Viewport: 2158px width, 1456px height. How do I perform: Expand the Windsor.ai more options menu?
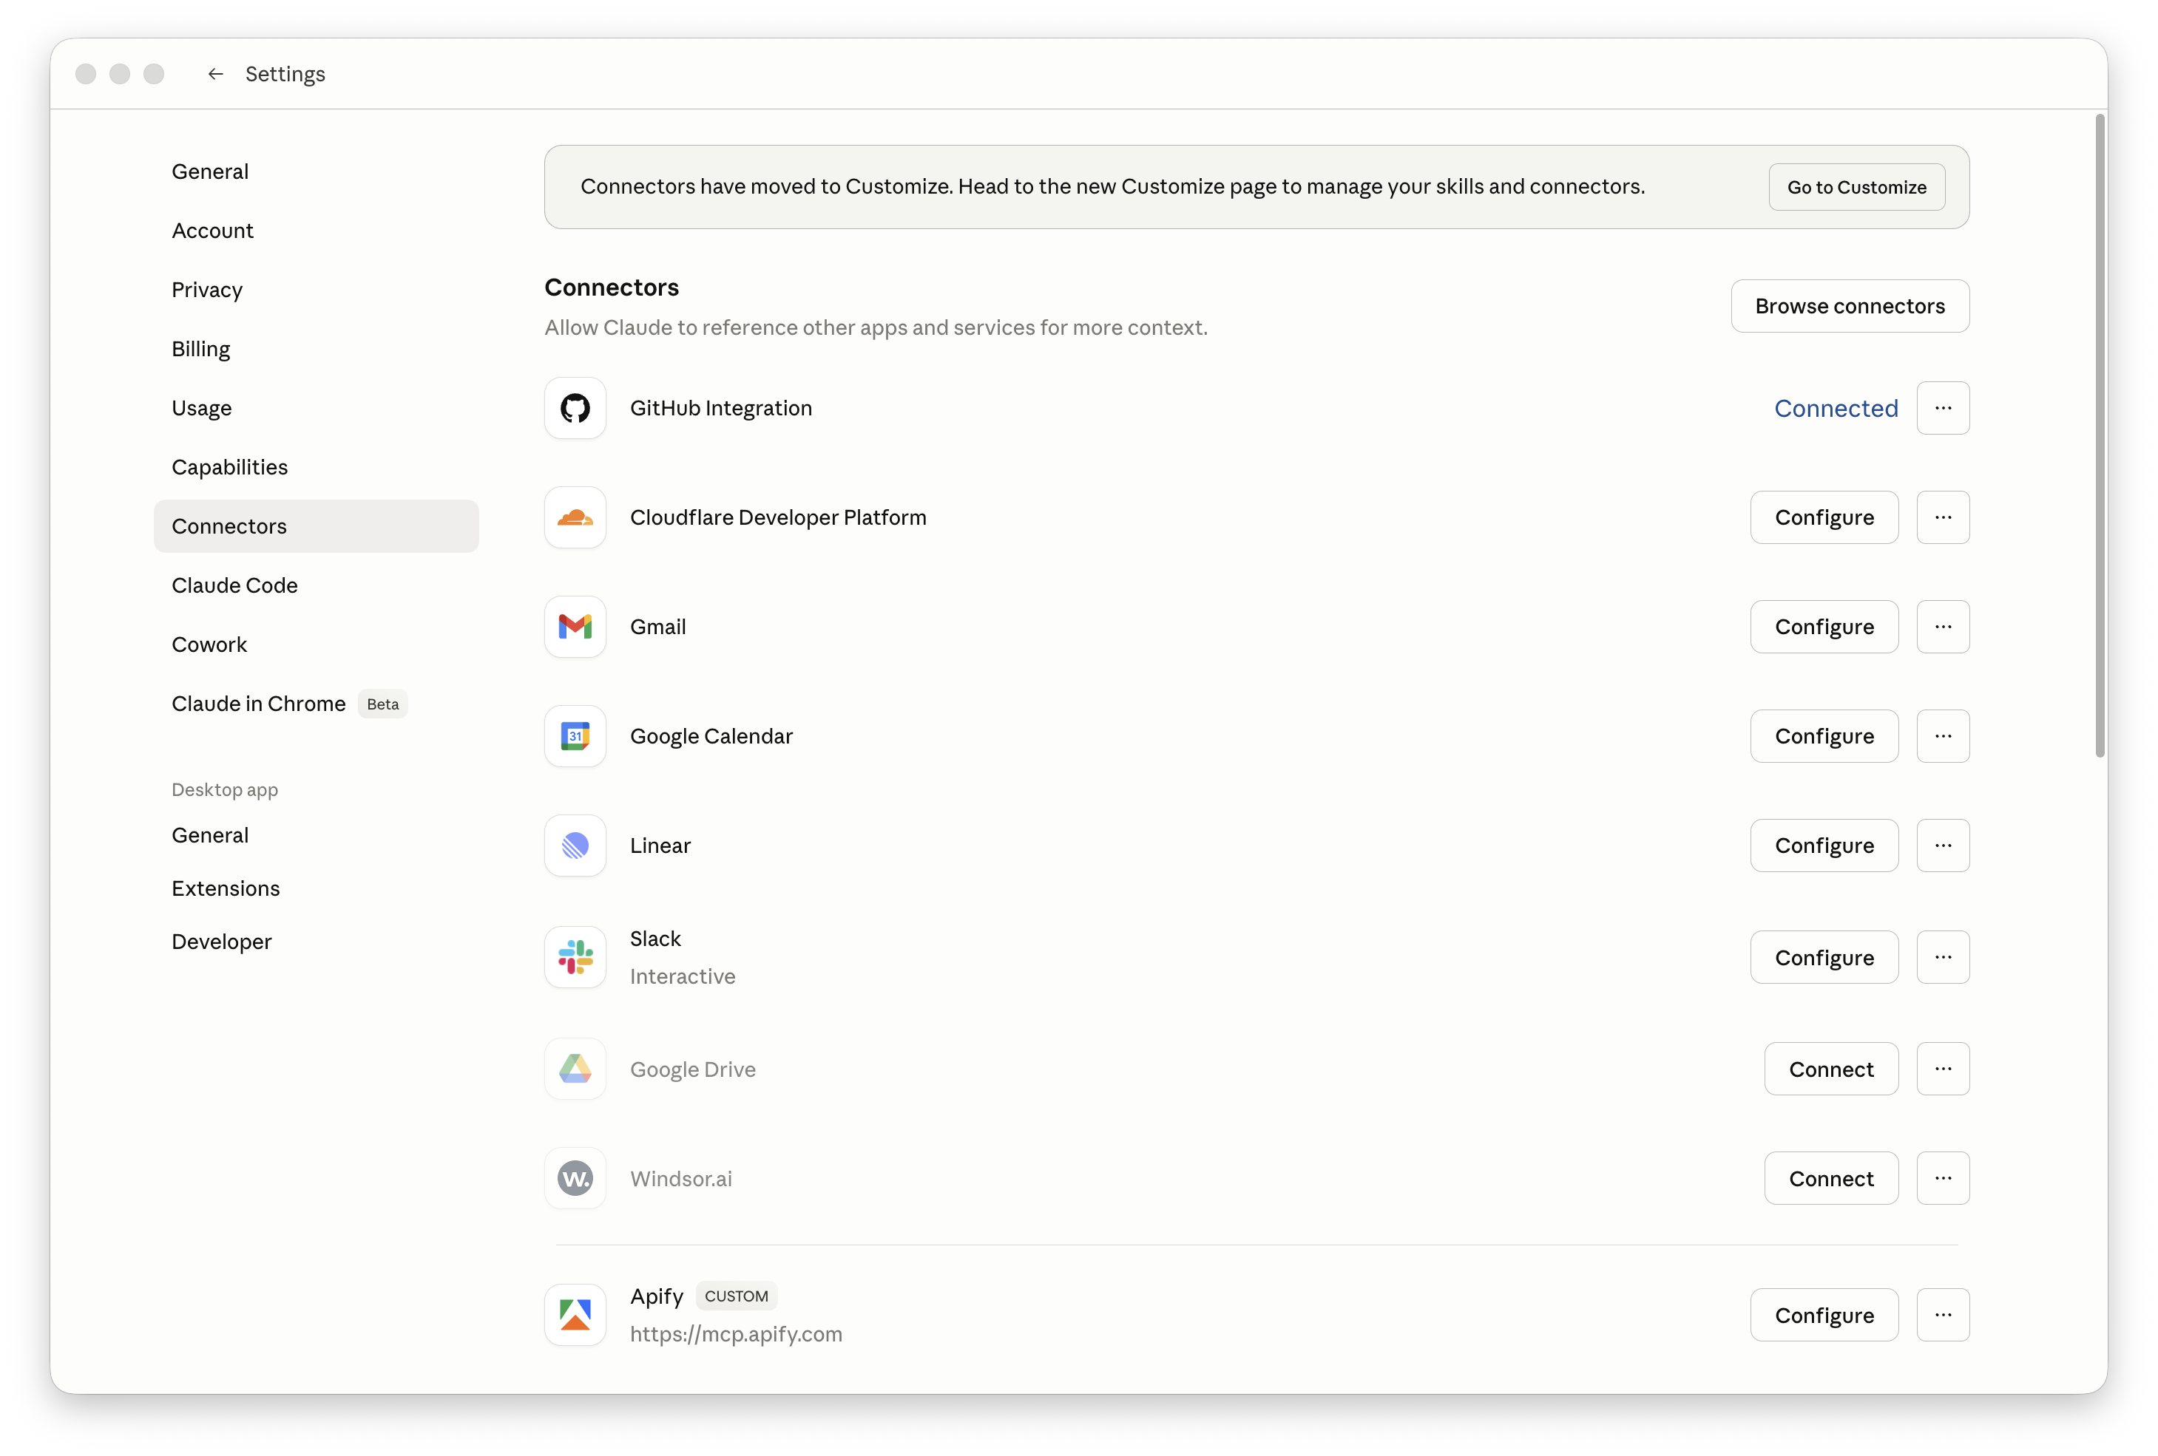(1943, 1179)
